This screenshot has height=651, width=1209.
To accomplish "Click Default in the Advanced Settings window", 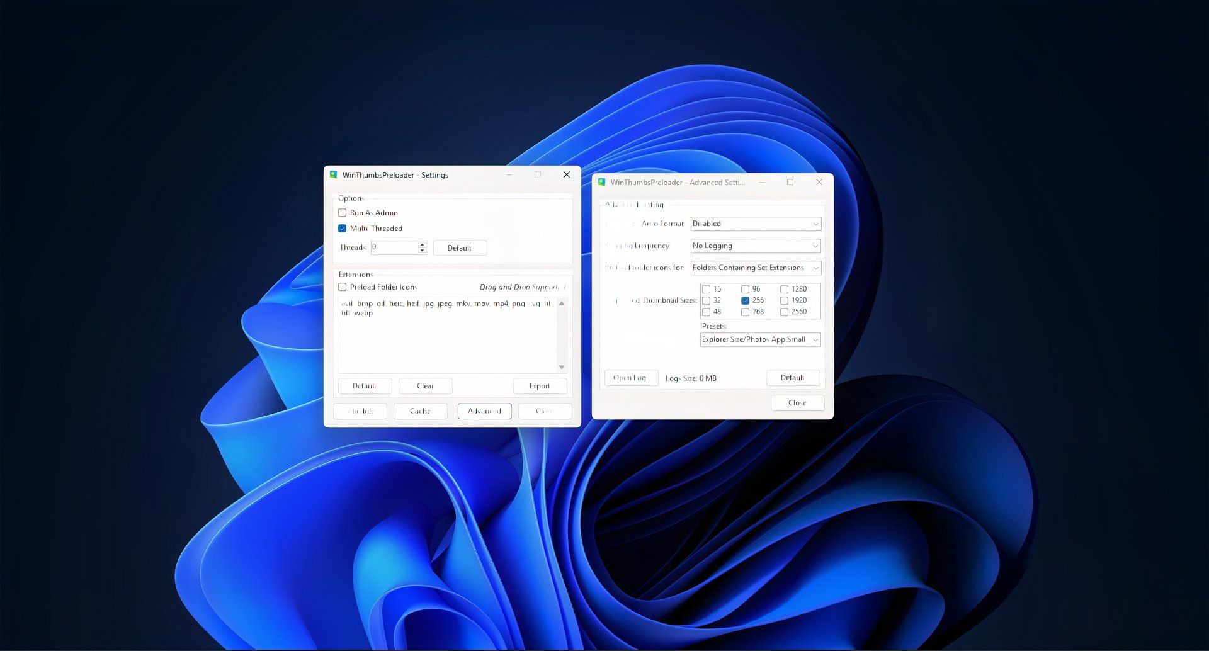I will 793,378.
